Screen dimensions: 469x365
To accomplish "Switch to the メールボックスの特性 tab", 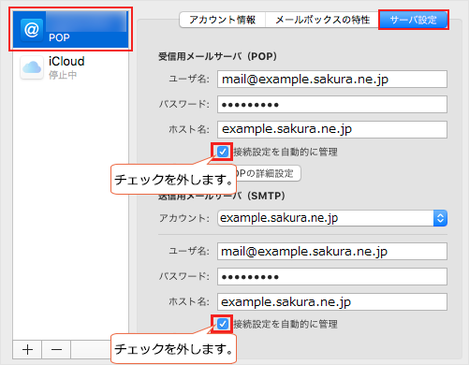I will pos(322,20).
